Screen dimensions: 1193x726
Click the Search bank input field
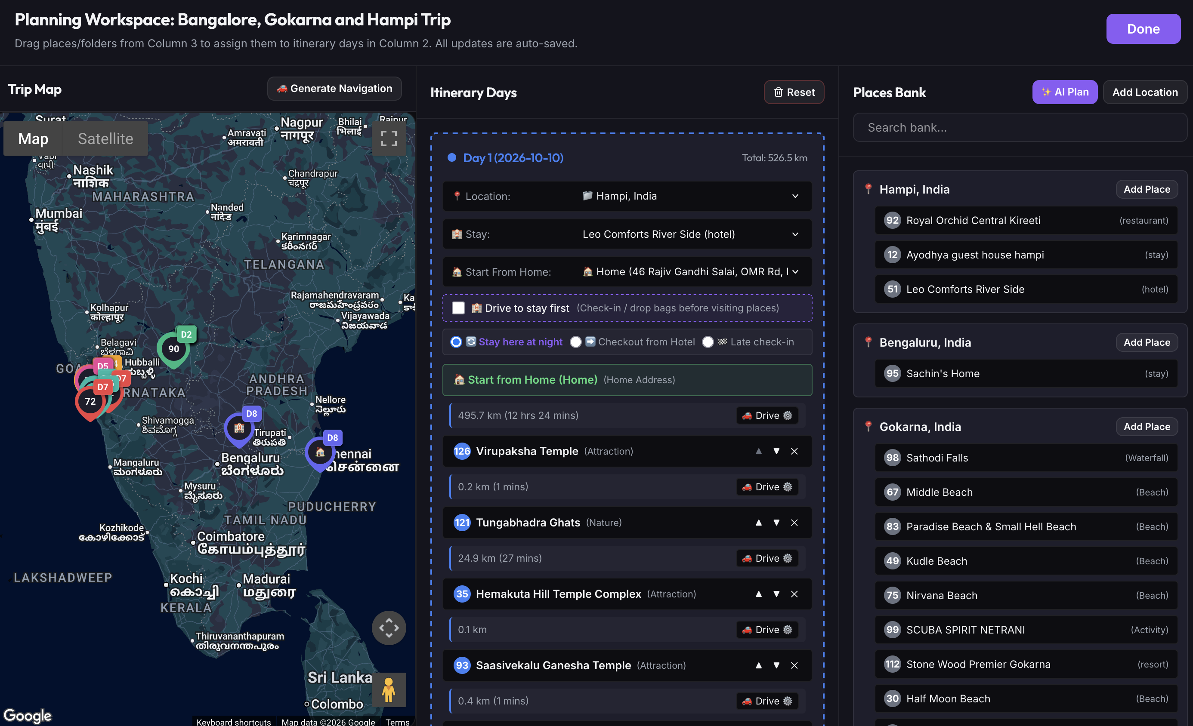[x=1020, y=127]
